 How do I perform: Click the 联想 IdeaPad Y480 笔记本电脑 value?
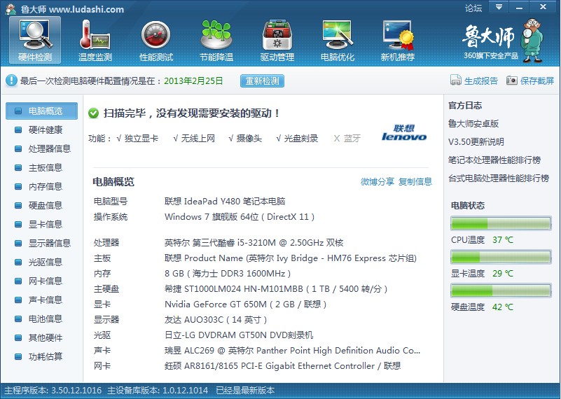(x=225, y=202)
